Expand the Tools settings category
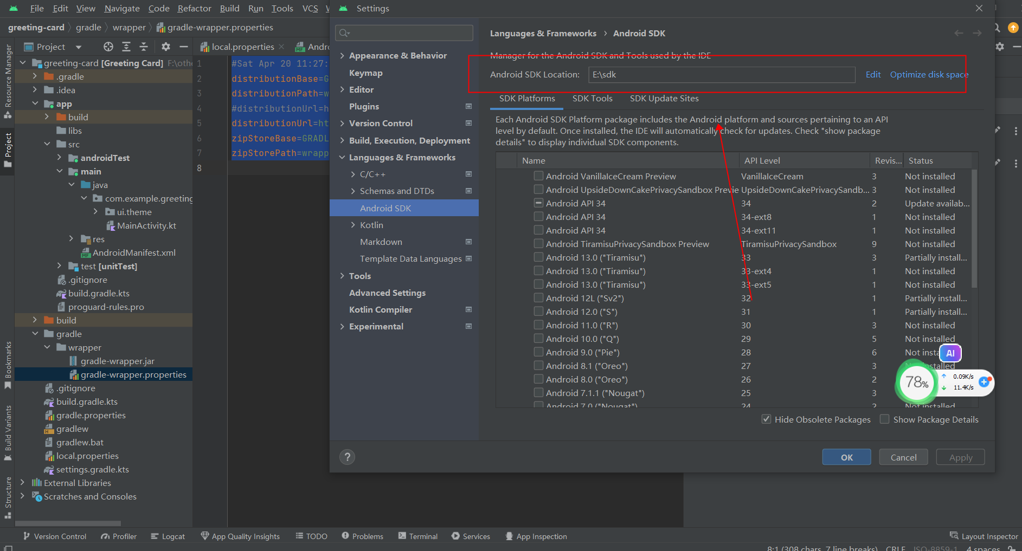The height and width of the screenshot is (551, 1022). point(342,276)
